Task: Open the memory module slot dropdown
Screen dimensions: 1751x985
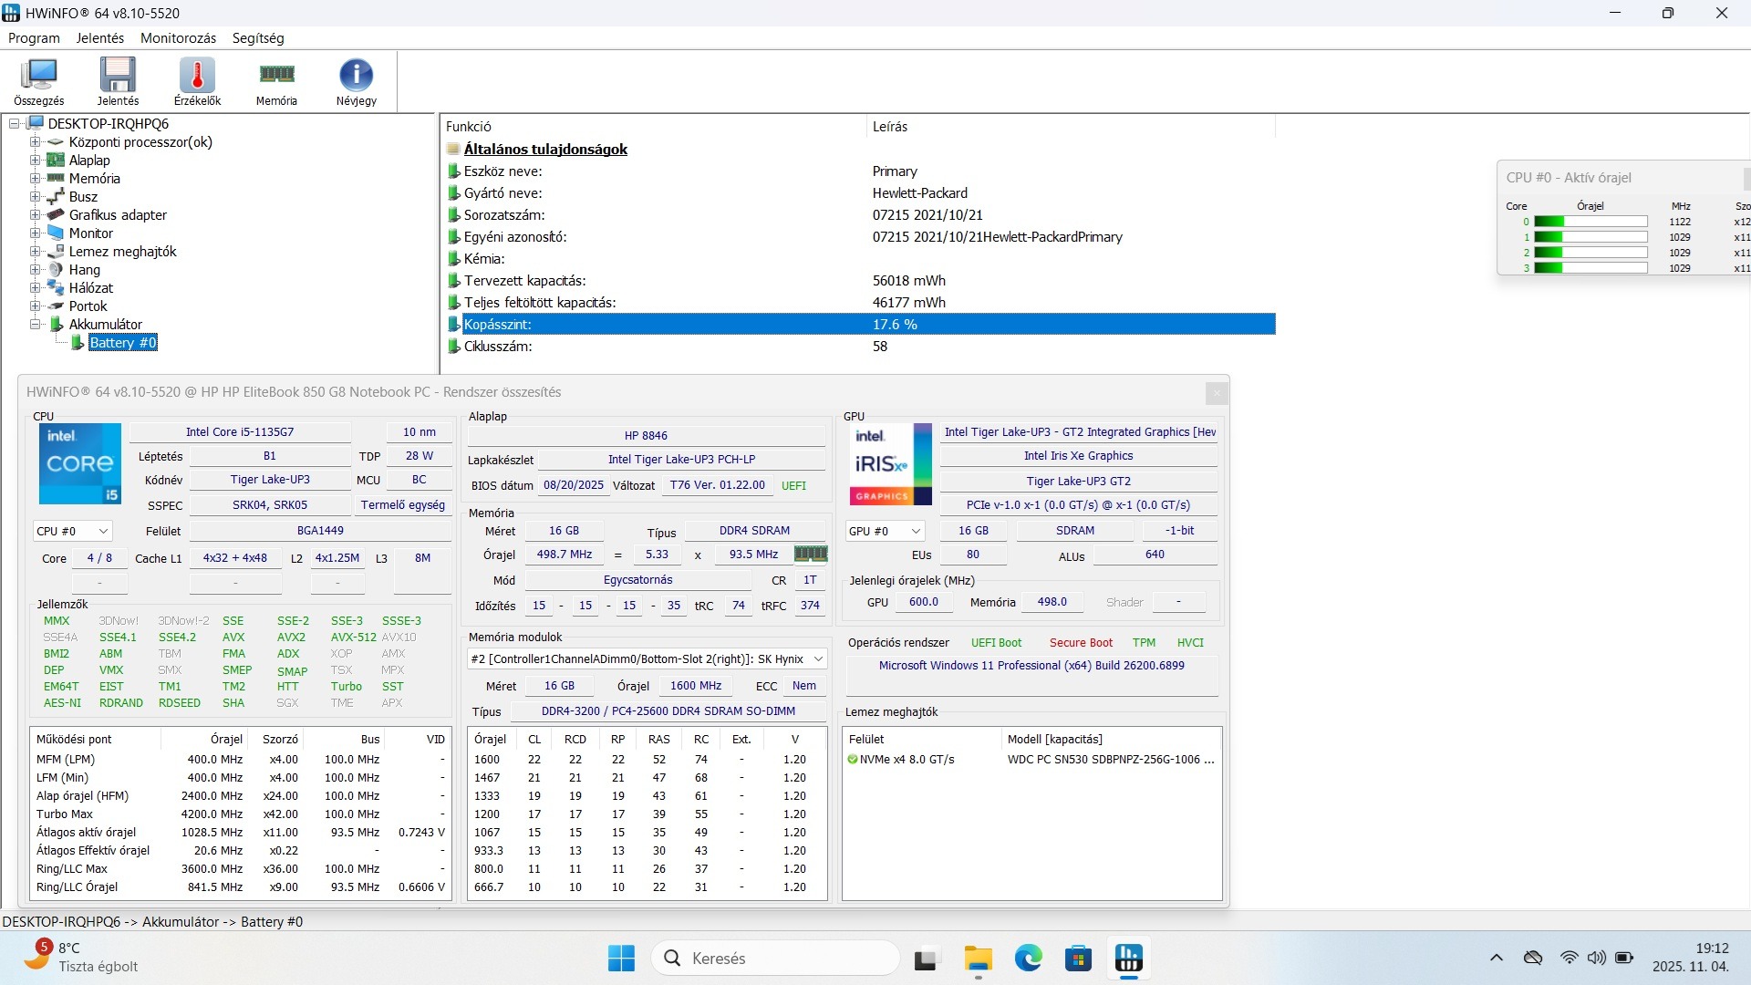Action: click(x=647, y=658)
